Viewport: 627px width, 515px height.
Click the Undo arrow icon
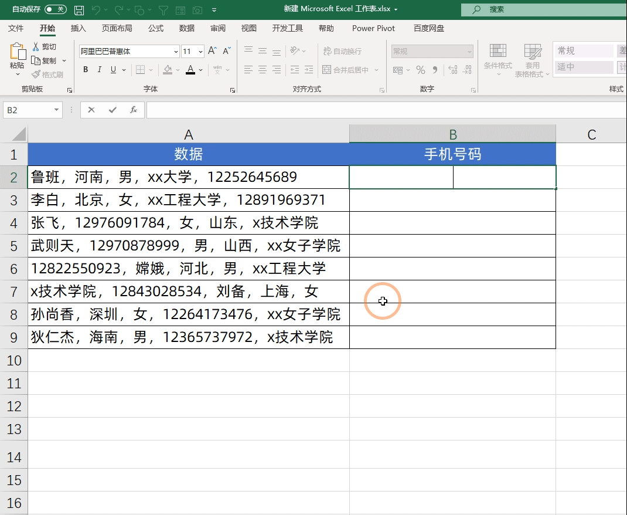pyautogui.click(x=96, y=10)
